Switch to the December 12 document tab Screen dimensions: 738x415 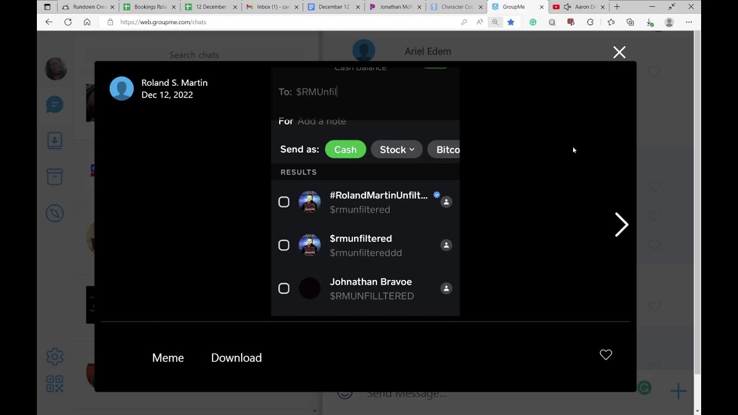coord(333,7)
